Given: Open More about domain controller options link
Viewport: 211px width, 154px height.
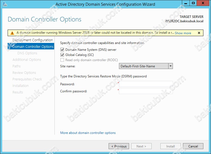Looking at the screenshot, I should [88, 133].
